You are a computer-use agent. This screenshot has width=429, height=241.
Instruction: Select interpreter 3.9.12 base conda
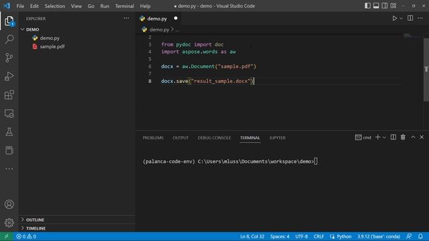pos(379,236)
